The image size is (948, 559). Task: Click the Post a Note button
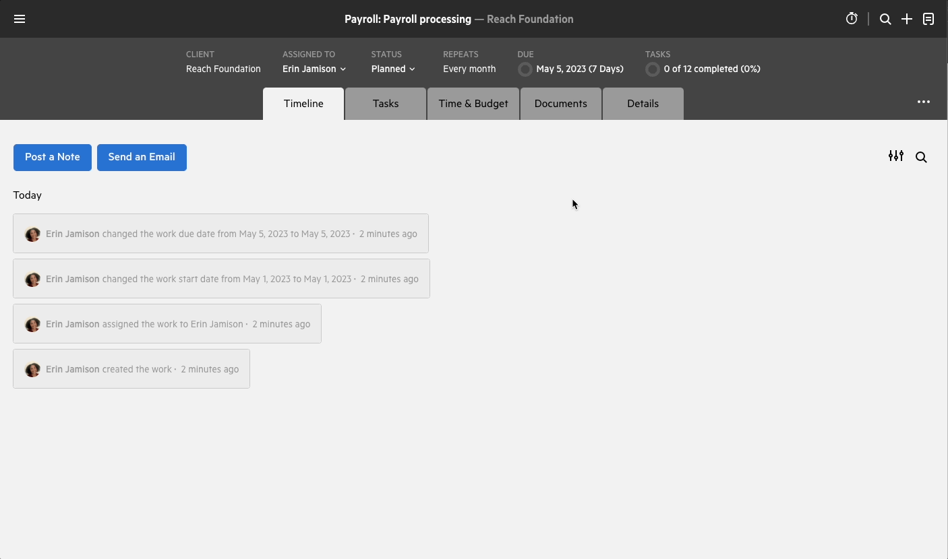52,157
